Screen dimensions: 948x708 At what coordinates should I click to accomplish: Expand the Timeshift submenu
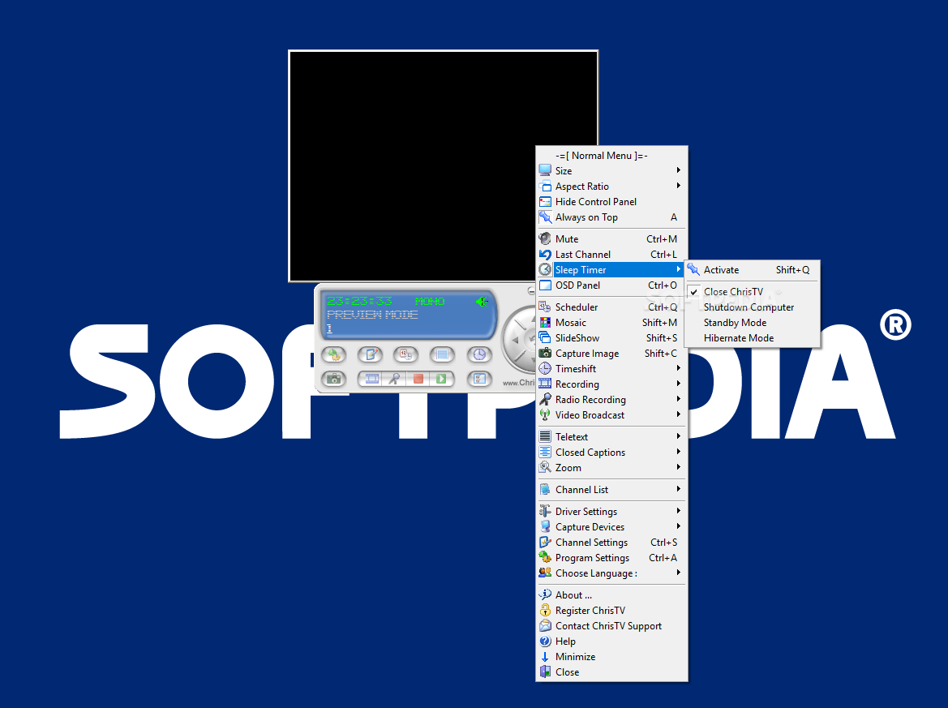[x=611, y=369]
